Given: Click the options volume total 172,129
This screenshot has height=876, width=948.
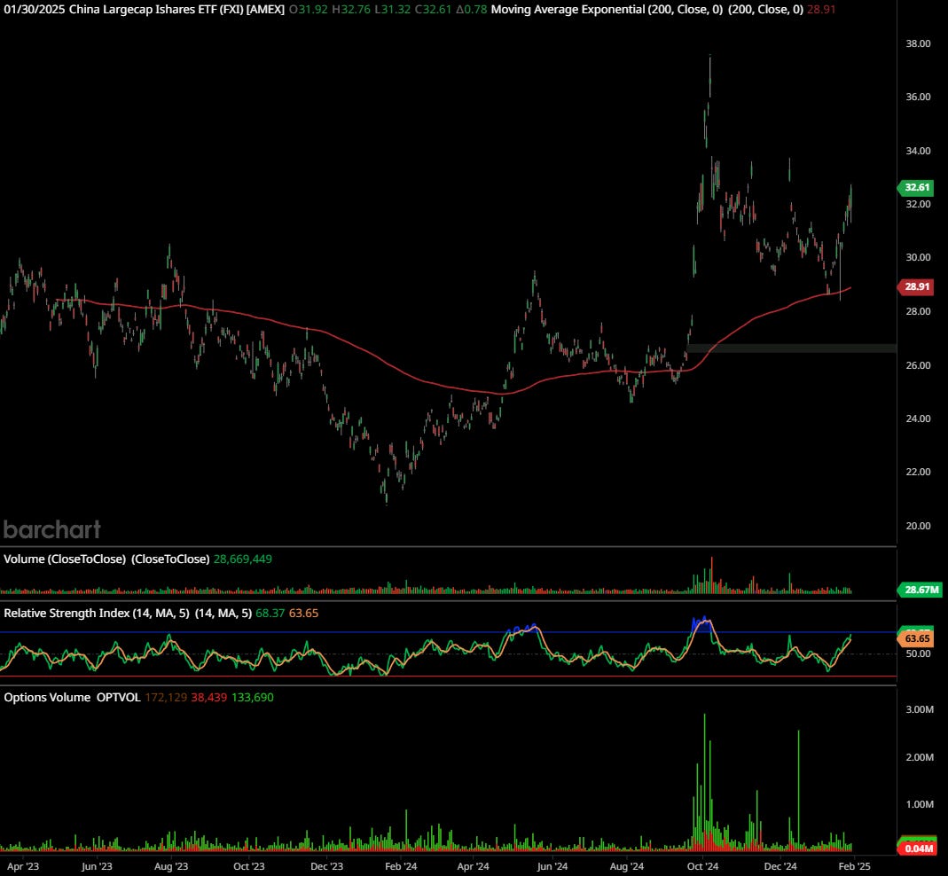Looking at the screenshot, I should tap(166, 697).
